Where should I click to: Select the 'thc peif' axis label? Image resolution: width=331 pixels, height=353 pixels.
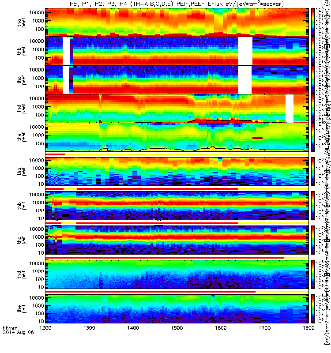click(22, 240)
